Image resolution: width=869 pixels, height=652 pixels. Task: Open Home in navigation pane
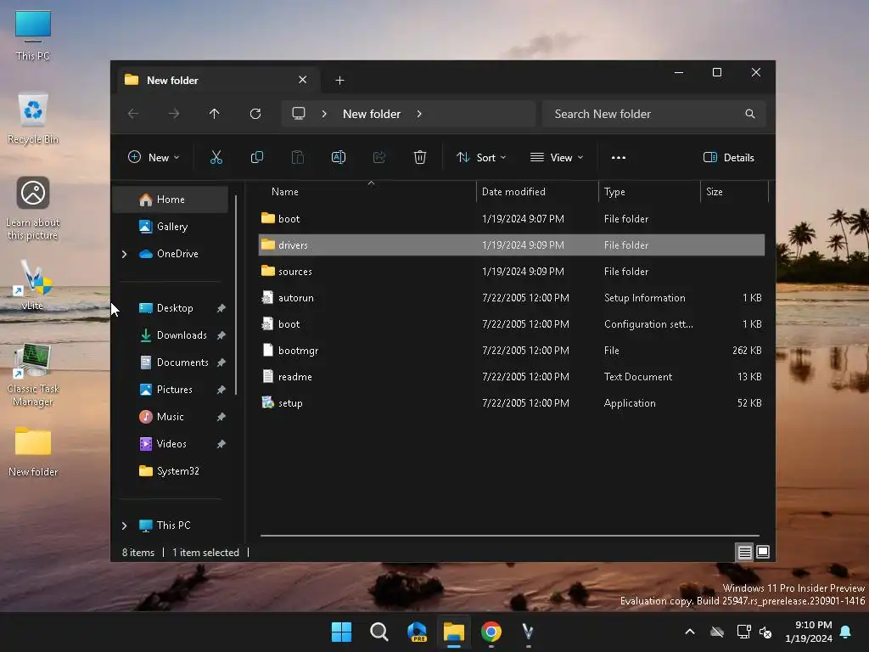point(171,200)
